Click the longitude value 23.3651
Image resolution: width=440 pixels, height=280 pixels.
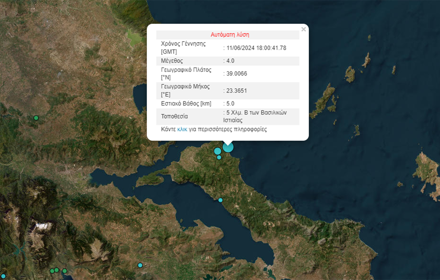(236, 91)
